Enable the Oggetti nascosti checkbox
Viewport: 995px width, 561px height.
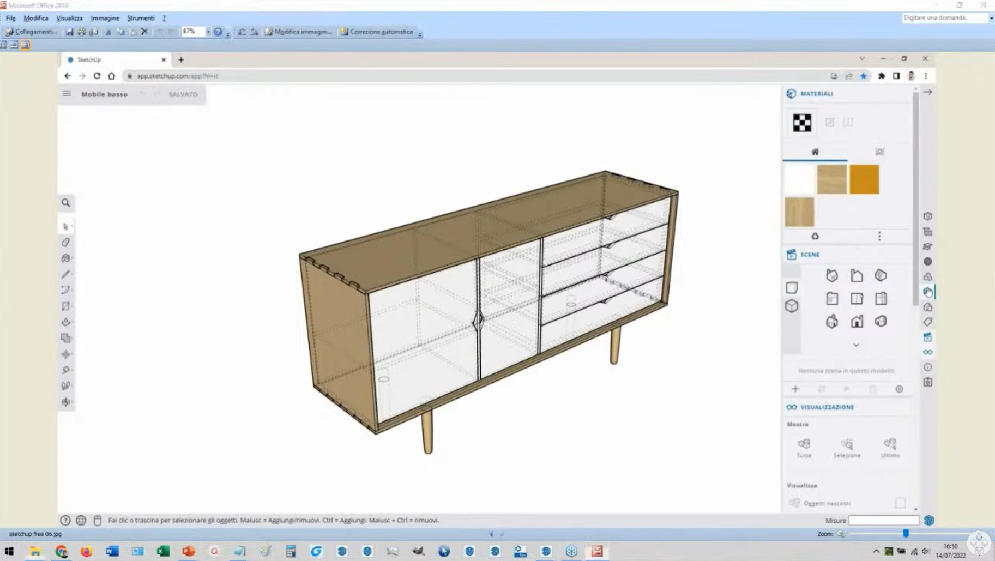900,503
